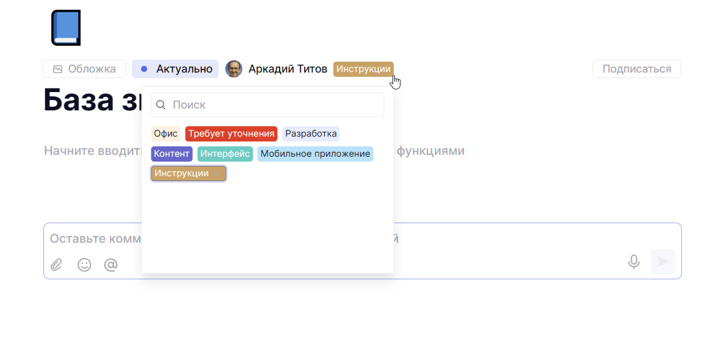
Task: Open the Актуально status dropdown
Action: click(175, 69)
